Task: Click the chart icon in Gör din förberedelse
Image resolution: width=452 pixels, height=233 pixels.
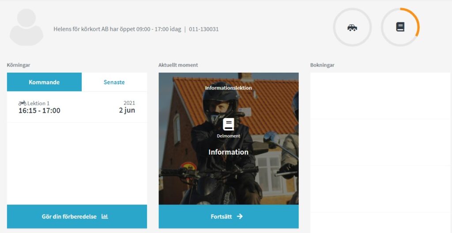Action: 105,216
